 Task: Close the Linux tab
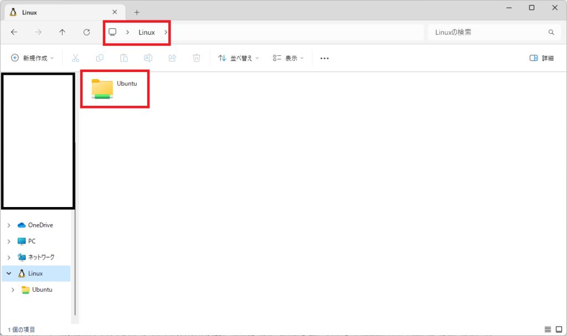(115, 12)
